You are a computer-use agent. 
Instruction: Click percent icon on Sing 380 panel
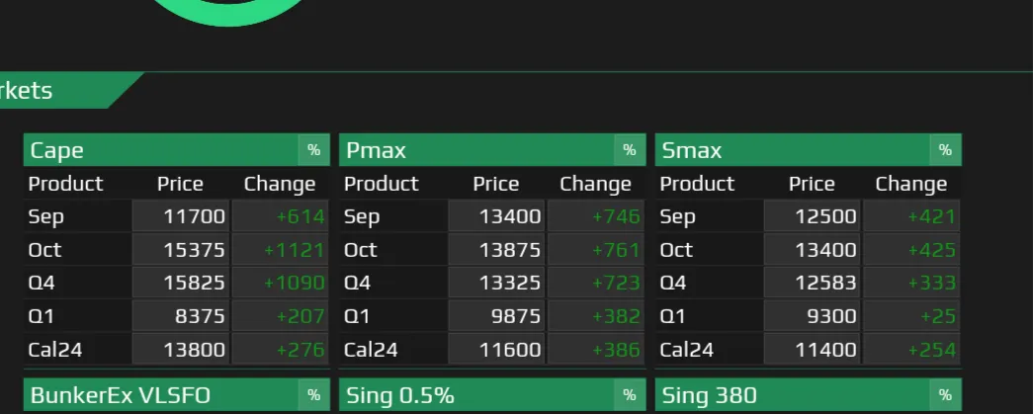[945, 395]
